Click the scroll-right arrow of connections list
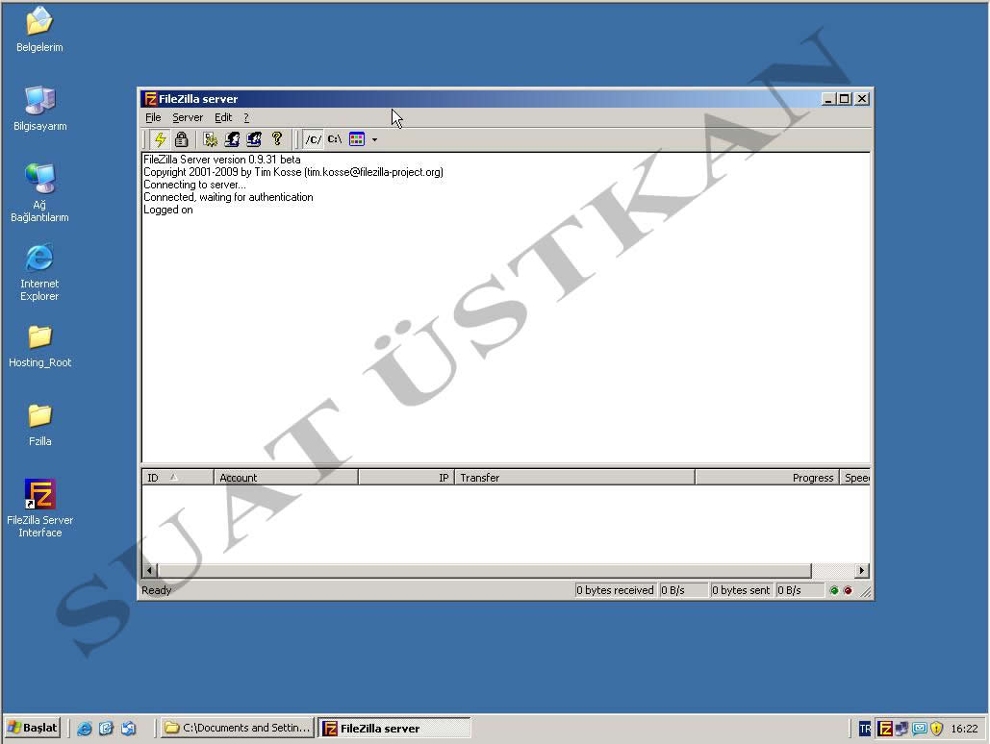 [x=862, y=570]
